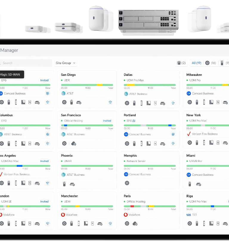Open Connect icon on Dallas card

coord(155,103)
